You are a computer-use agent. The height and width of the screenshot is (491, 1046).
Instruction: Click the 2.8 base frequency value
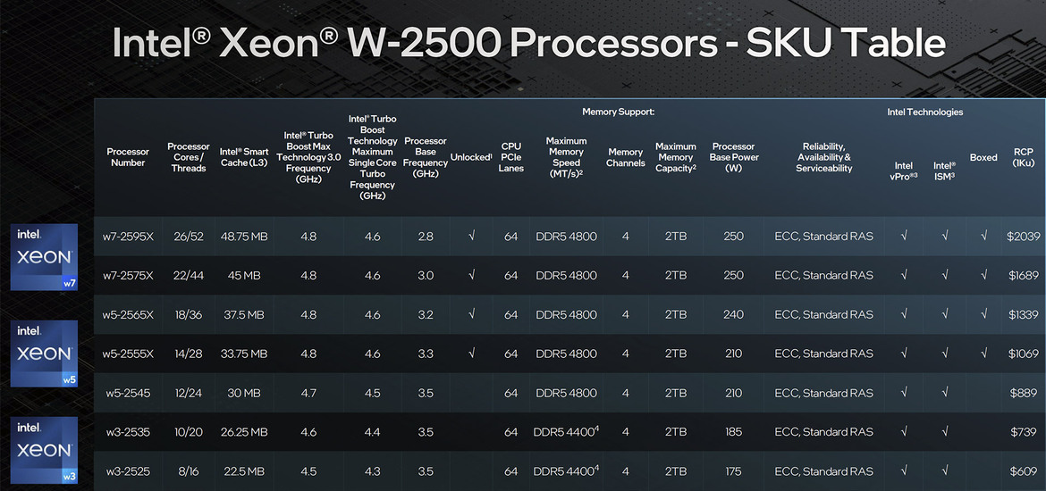point(426,237)
